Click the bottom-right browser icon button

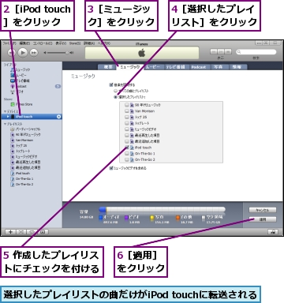(273, 232)
